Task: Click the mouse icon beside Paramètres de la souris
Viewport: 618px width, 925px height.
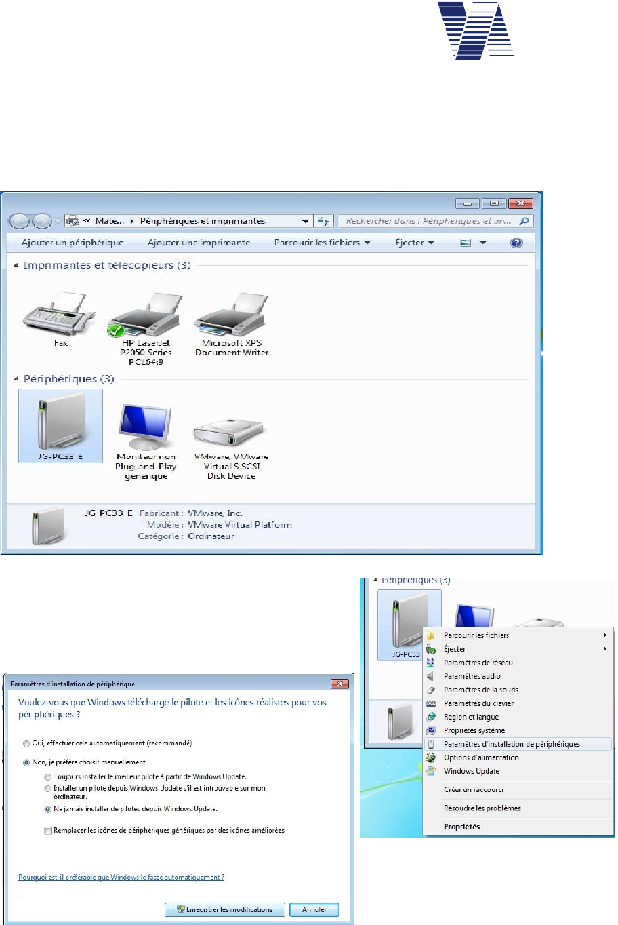Action: [x=430, y=690]
